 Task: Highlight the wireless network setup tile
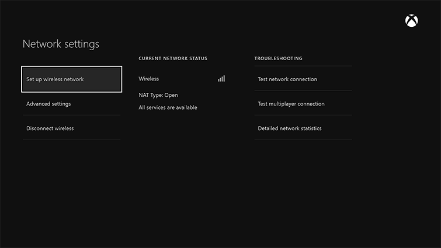click(71, 79)
